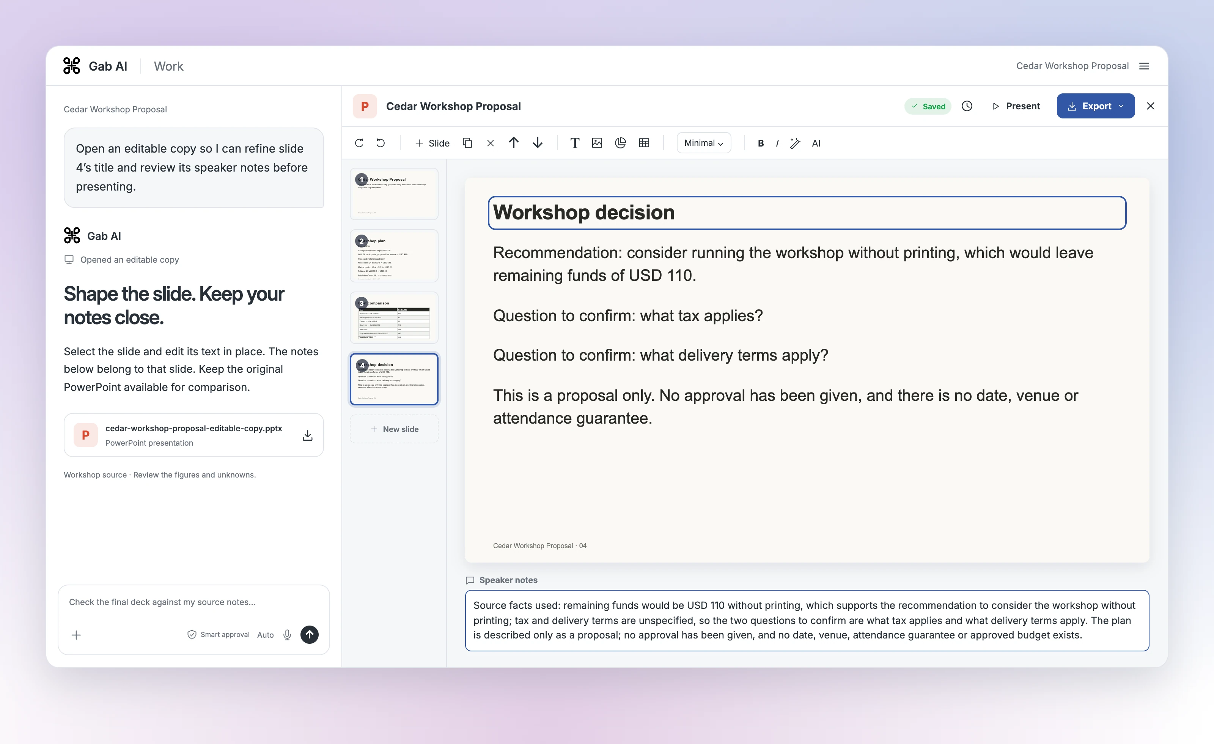Screen dimensions: 1214x744
Task: Select slide 2 thumbnail Workshop plan
Action: pyautogui.click(x=394, y=256)
